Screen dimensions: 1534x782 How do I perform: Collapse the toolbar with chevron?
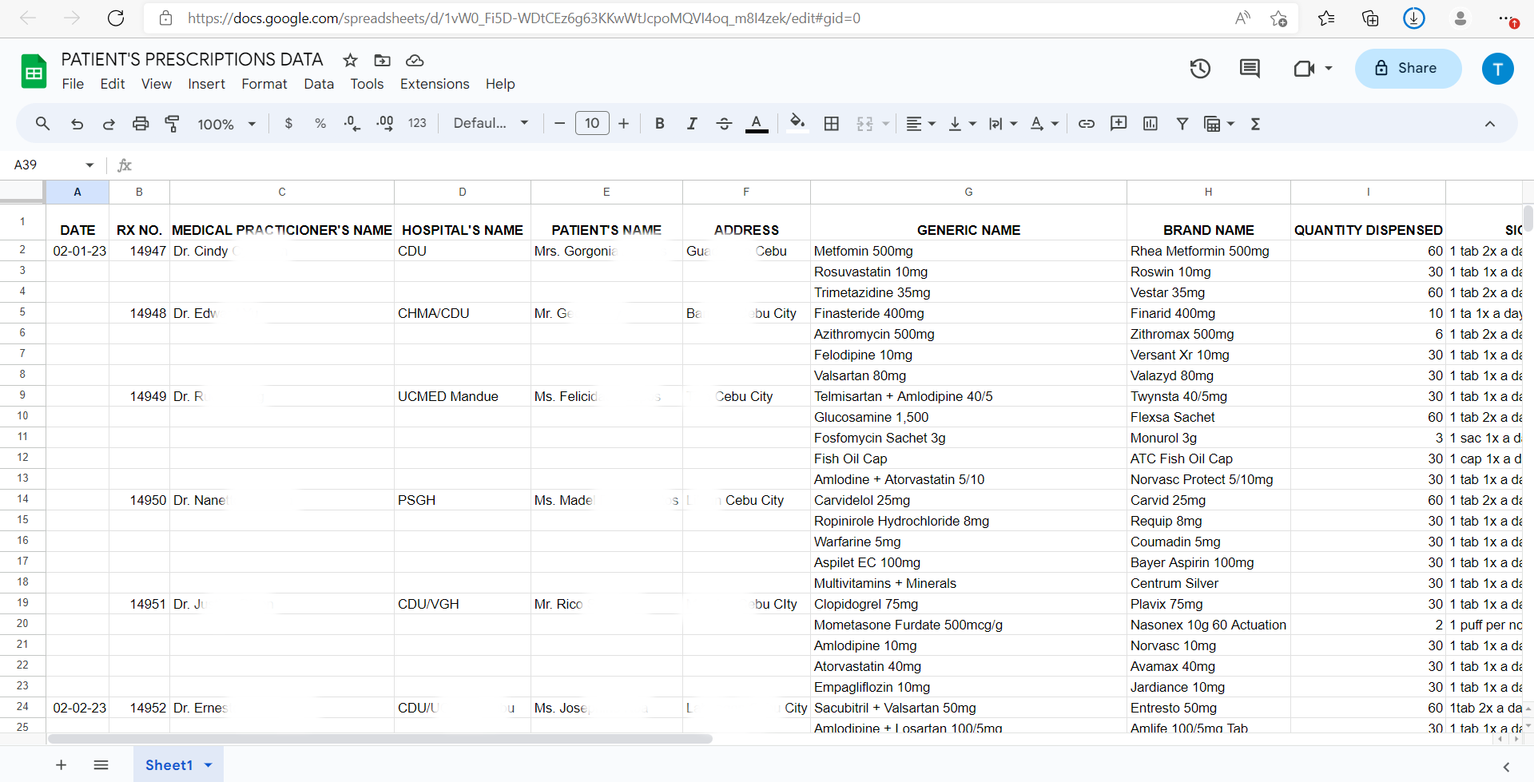click(x=1490, y=124)
